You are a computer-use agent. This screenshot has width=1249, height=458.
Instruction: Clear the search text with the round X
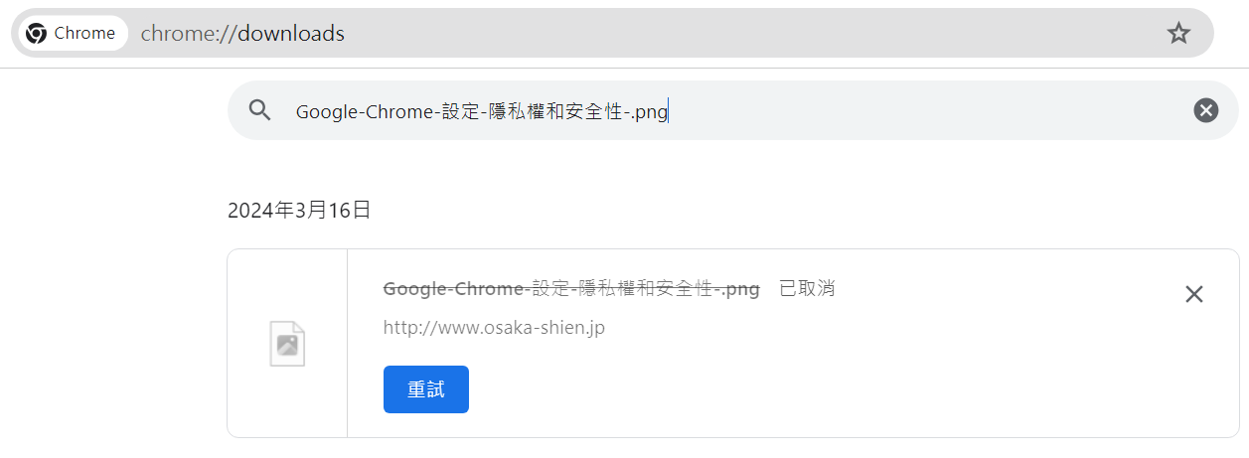(1206, 110)
